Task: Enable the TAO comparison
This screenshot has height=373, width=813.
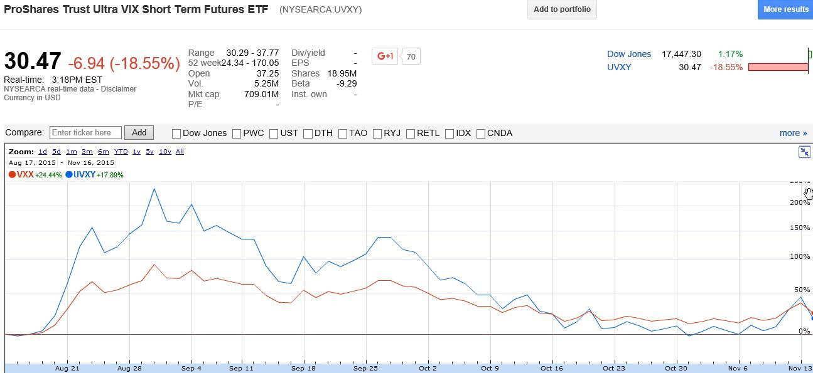Action: click(342, 133)
